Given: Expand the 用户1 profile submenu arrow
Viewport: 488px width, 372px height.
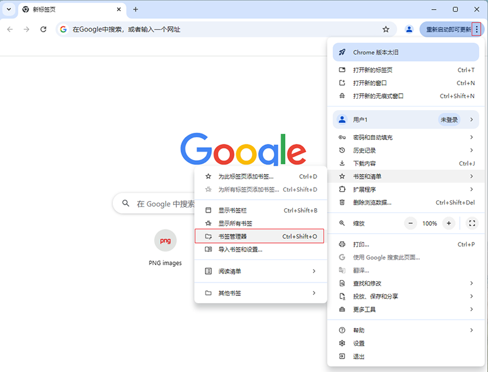Looking at the screenshot, I should [x=472, y=119].
